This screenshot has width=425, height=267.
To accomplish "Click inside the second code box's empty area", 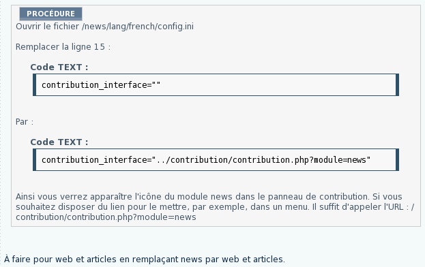I will 383,160.
